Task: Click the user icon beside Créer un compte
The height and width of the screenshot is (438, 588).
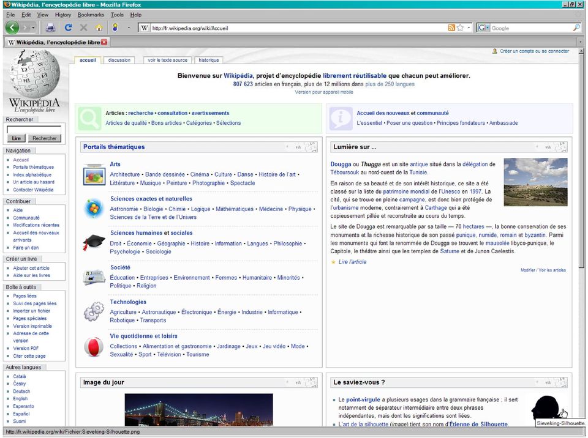Action: [x=495, y=51]
